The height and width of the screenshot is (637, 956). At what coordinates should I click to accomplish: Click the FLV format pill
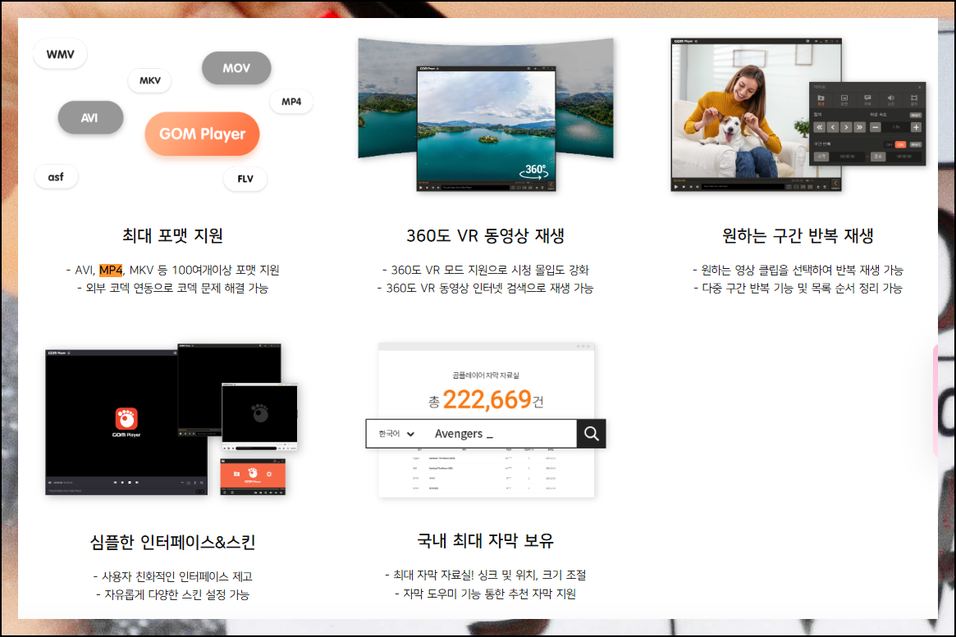coord(245,179)
